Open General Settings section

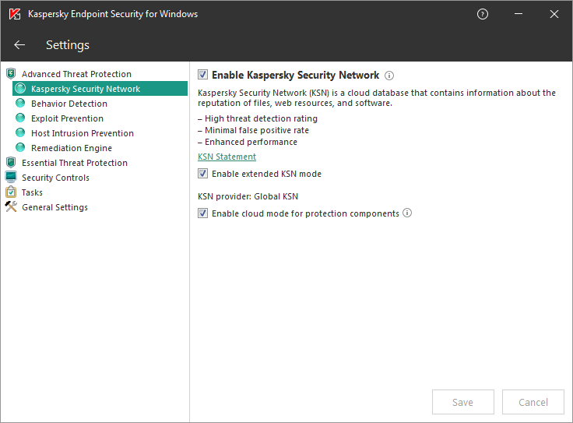click(54, 207)
